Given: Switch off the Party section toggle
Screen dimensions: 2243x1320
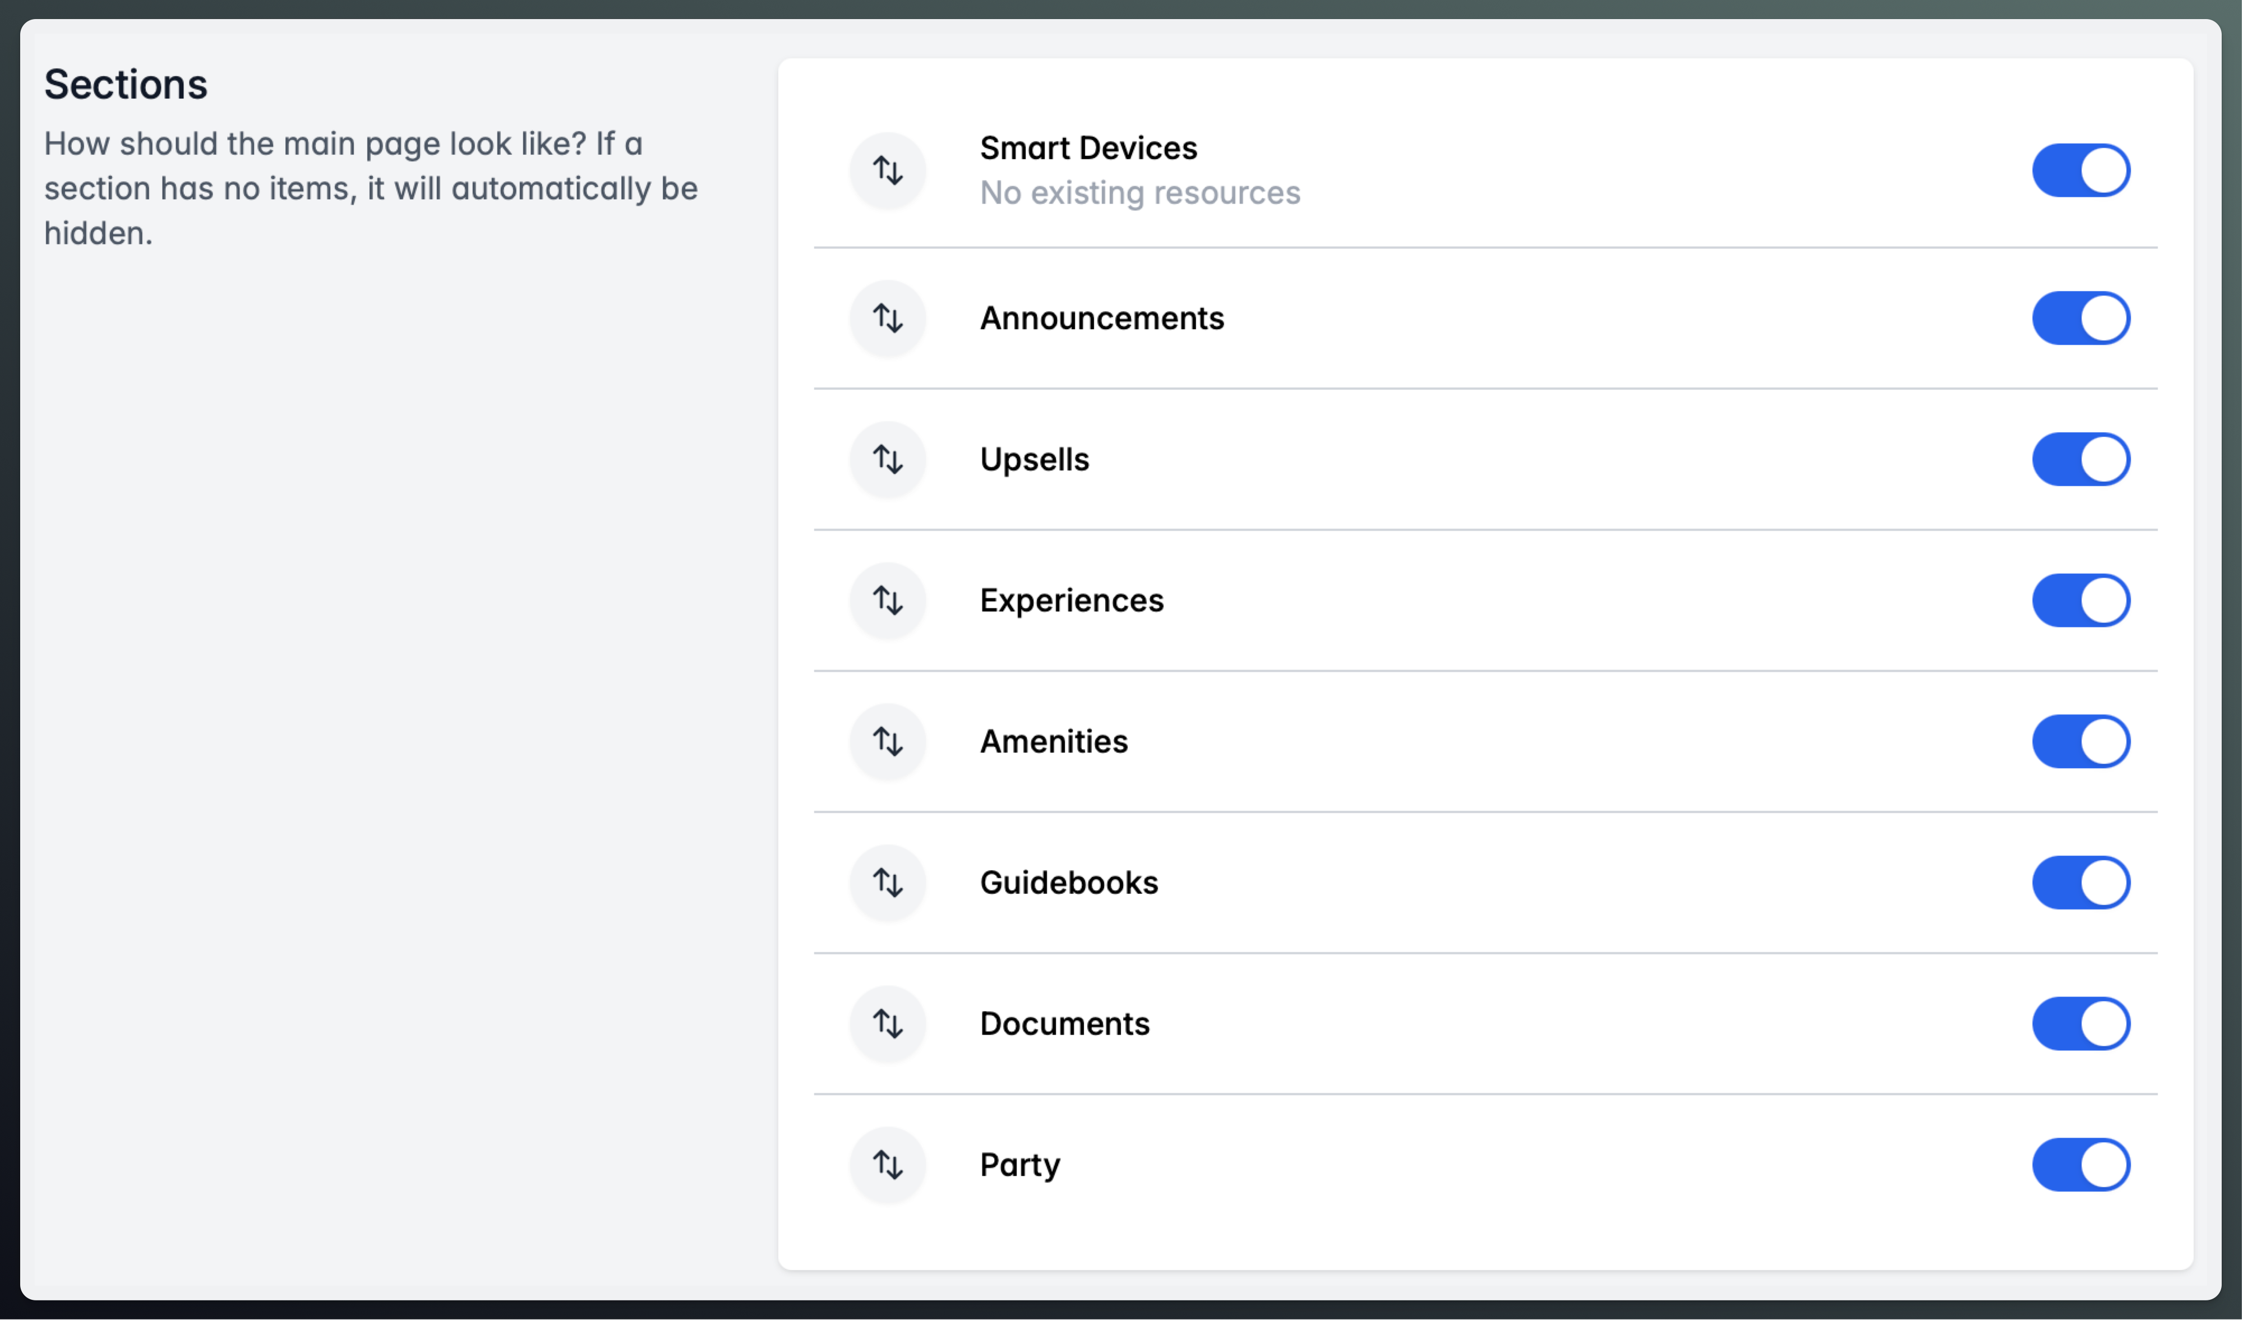Looking at the screenshot, I should pos(2080,1164).
